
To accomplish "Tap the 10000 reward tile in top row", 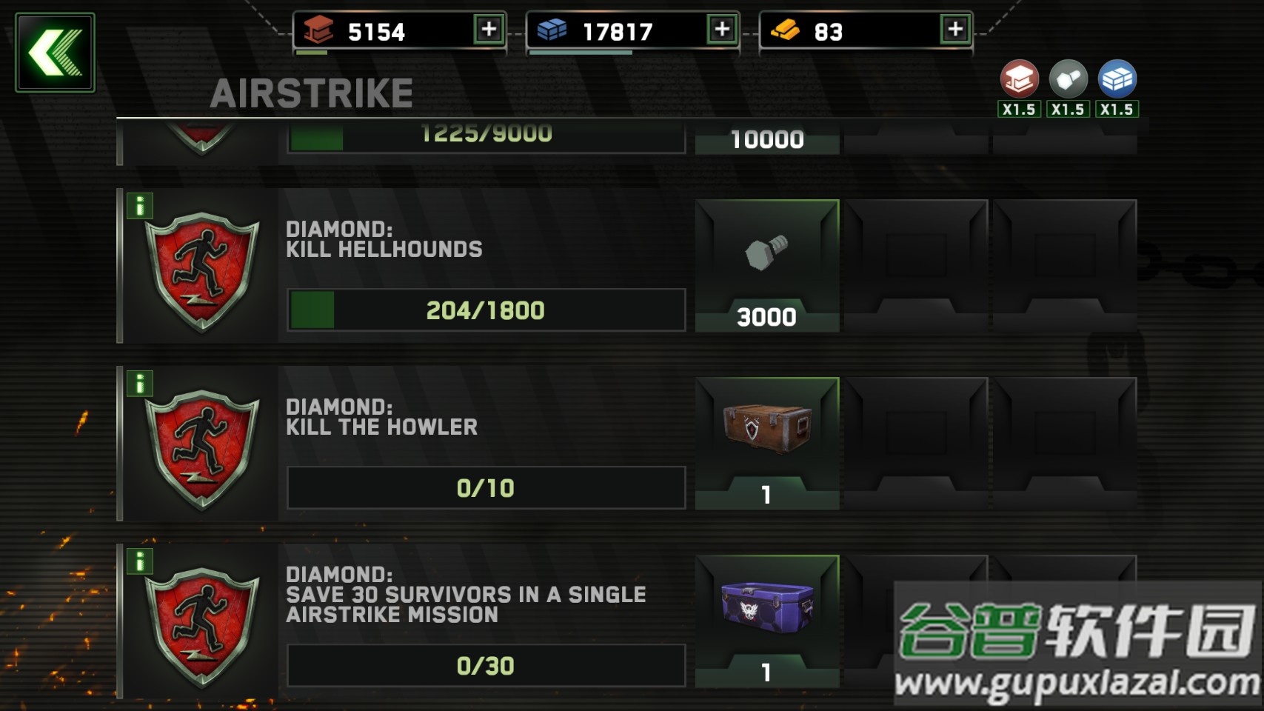I will pyautogui.click(x=767, y=138).
